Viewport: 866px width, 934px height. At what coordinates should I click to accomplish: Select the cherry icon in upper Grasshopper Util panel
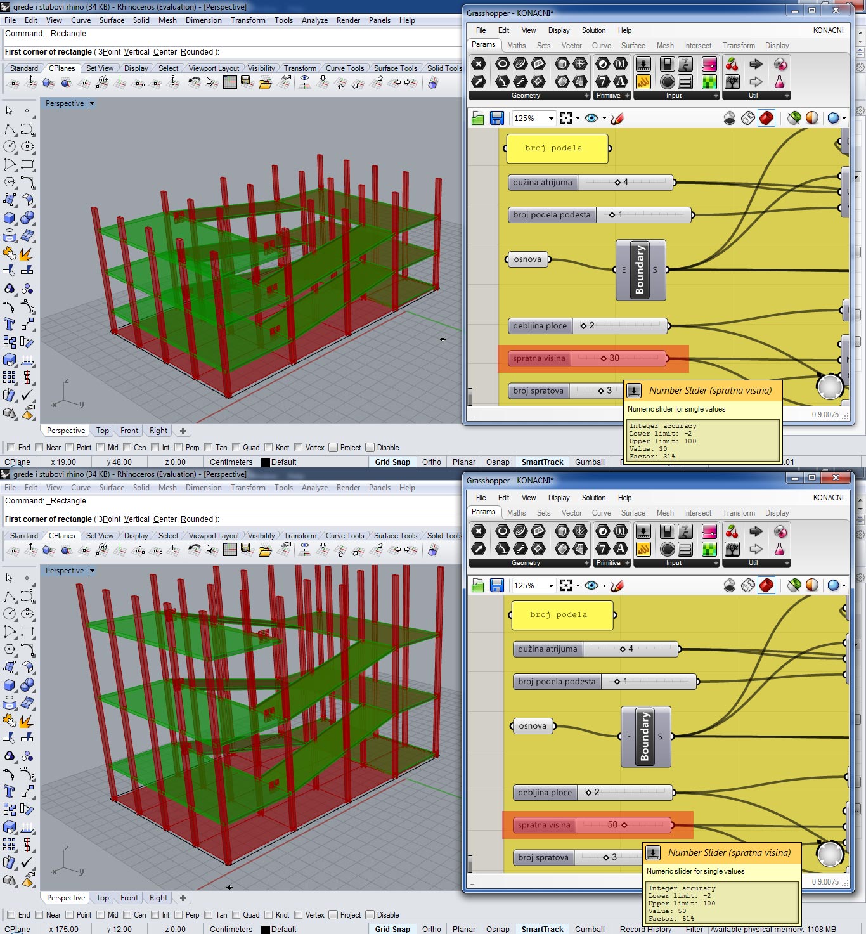732,64
